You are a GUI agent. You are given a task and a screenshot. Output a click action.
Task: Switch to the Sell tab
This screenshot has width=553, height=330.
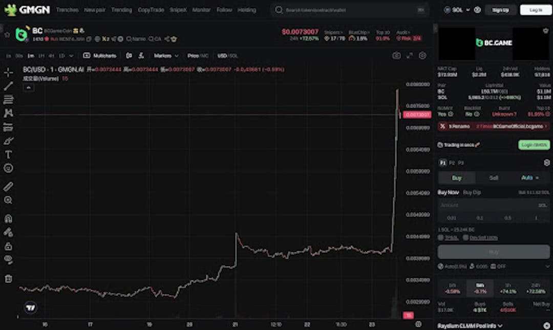click(494, 178)
